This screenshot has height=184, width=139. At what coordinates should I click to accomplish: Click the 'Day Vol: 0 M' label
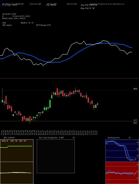[x=87, y=8]
